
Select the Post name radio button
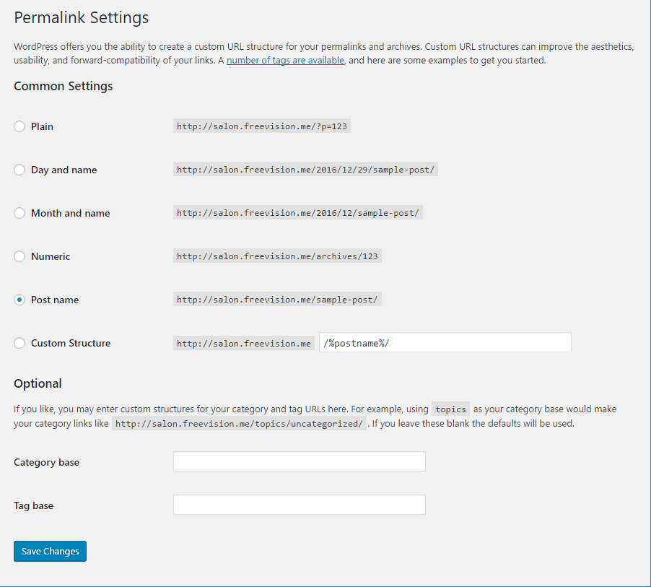pyautogui.click(x=19, y=300)
